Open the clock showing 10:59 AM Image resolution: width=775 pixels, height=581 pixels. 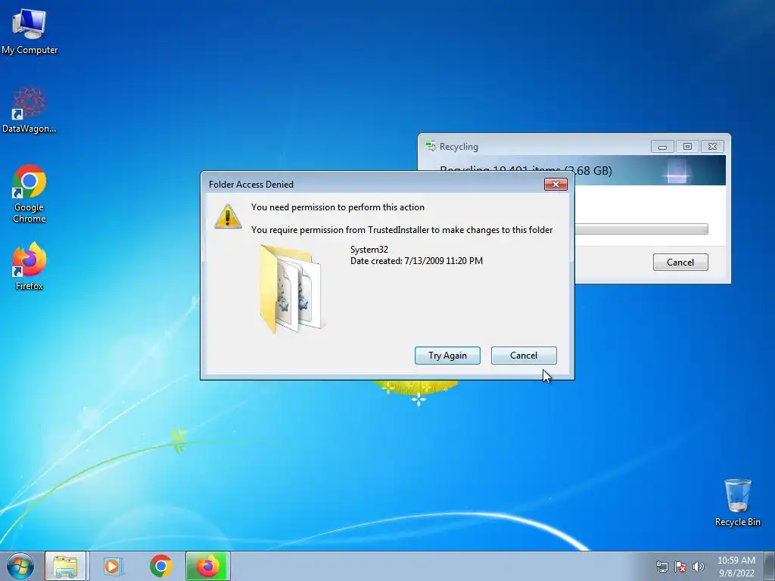pyautogui.click(x=736, y=566)
